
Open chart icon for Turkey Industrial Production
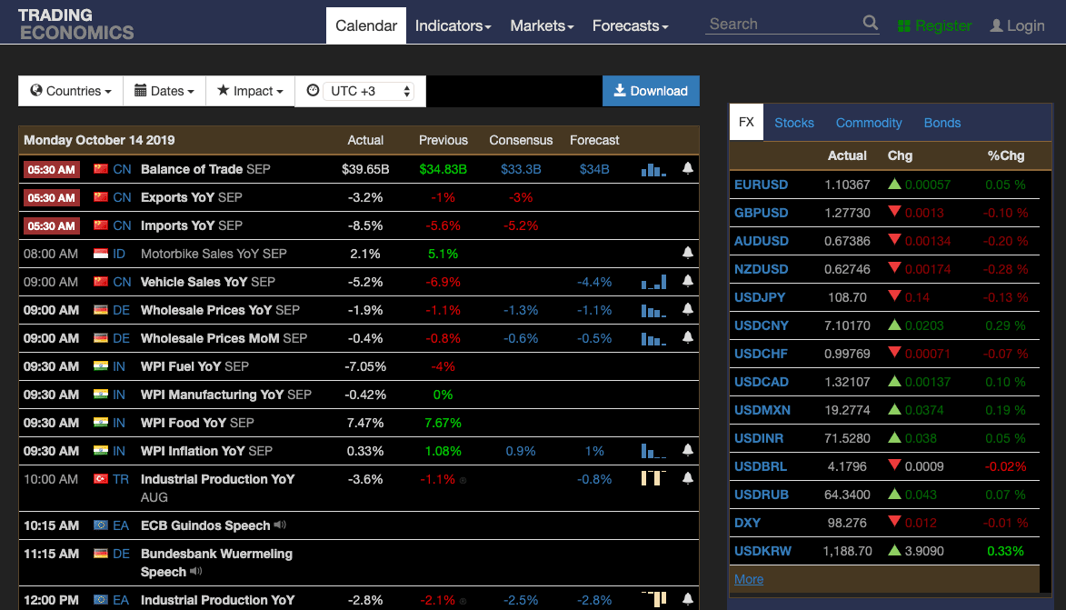pyautogui.click(x=653, y=477)
